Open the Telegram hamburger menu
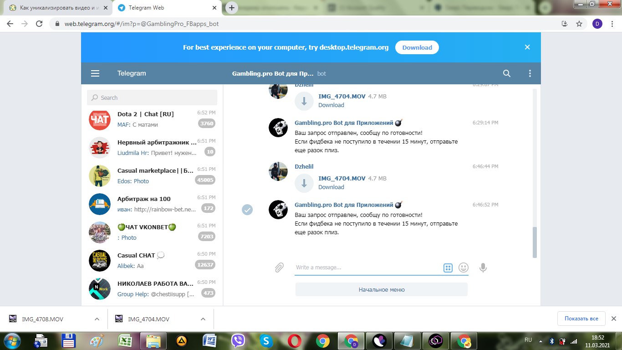The width and height of the screenshot is (622, 350). coord(95,73)
